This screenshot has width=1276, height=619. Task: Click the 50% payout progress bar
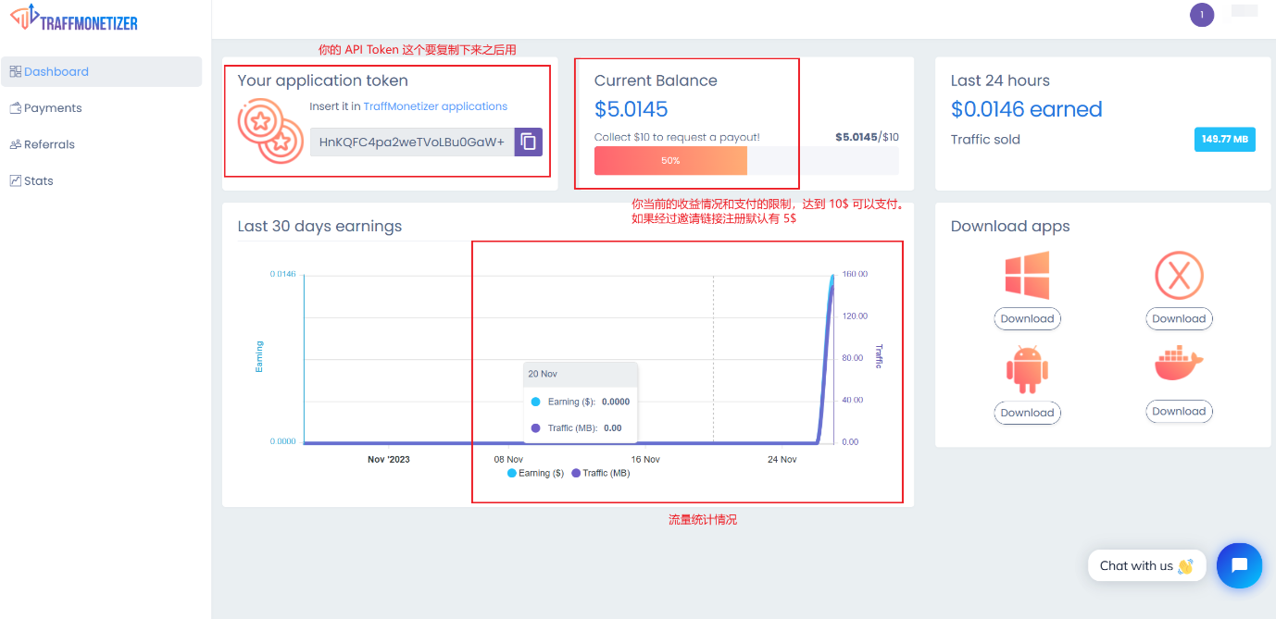(670, 160)
